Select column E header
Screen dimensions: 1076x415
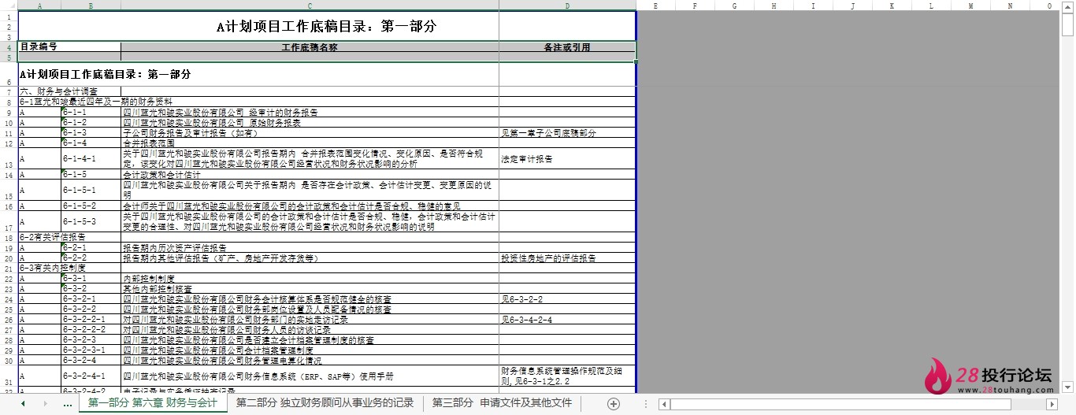[x=655, y=6]
